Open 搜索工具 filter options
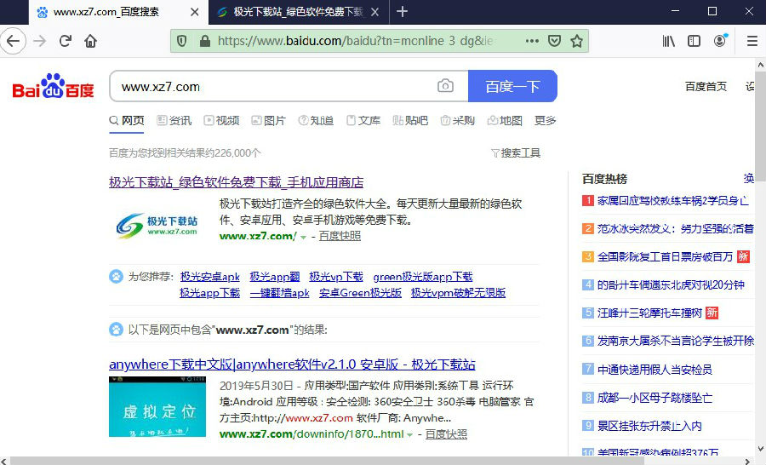Viewport: 766px width, 465px height. click(516, 153)
